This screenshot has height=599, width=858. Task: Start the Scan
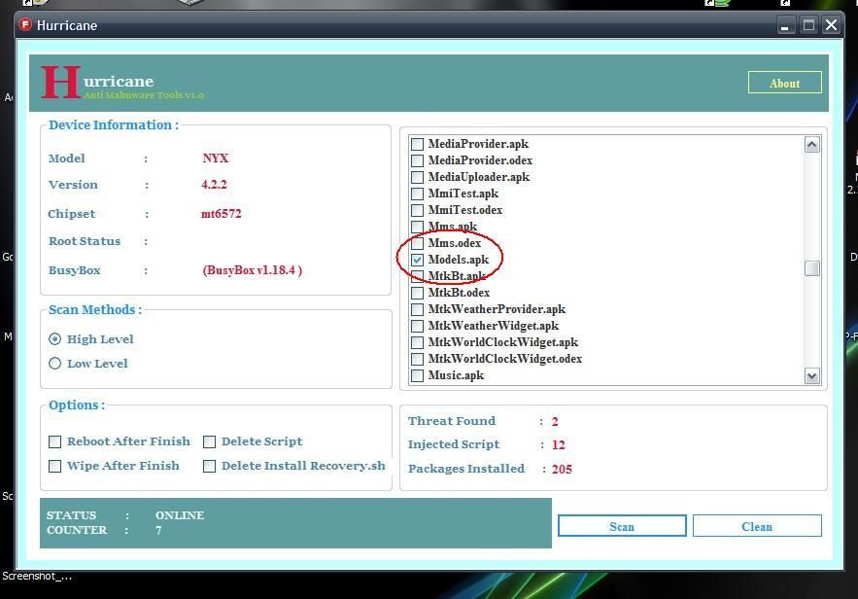tap(622, 526)
